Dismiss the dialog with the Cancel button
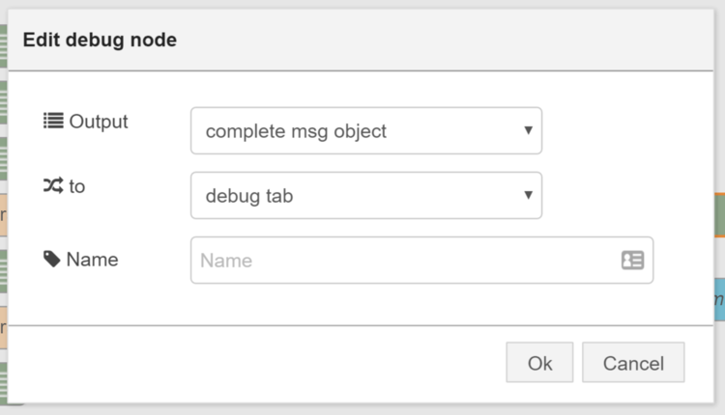725x415 pixels. click(633, 362)
